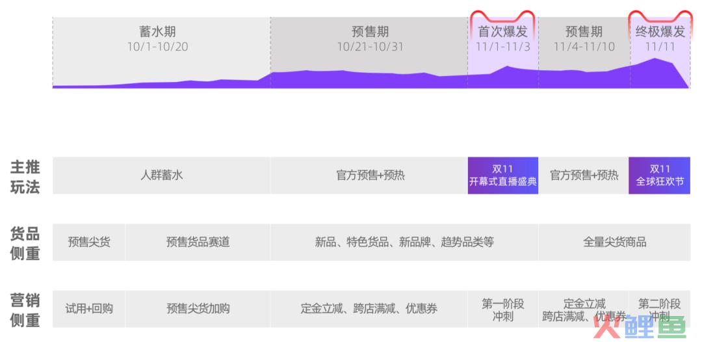Click the 第一阶段冲刺 cell
Viewport: 702px width, 342px height.
(x=502, y=309)
